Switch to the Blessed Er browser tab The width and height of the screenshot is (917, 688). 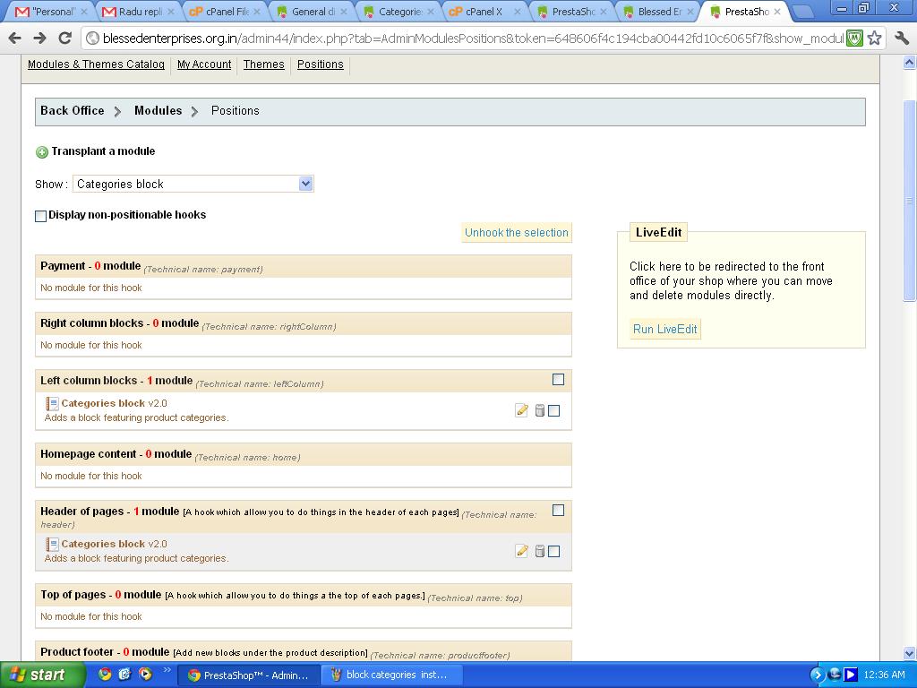pyautogui.click(x=658, y=12)
